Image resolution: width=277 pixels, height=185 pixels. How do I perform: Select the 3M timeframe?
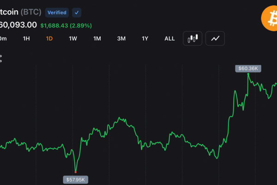(121, 38)
